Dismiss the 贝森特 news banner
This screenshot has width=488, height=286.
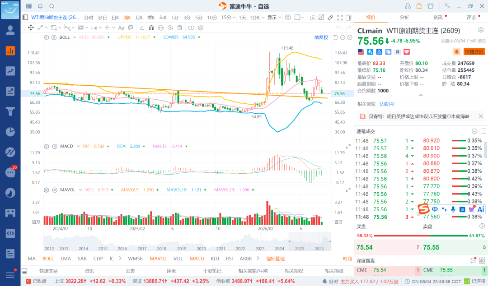(x=481, y=116)
